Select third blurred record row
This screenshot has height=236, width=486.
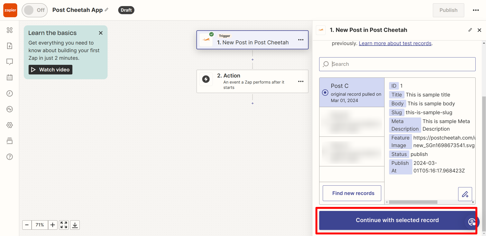352,151
